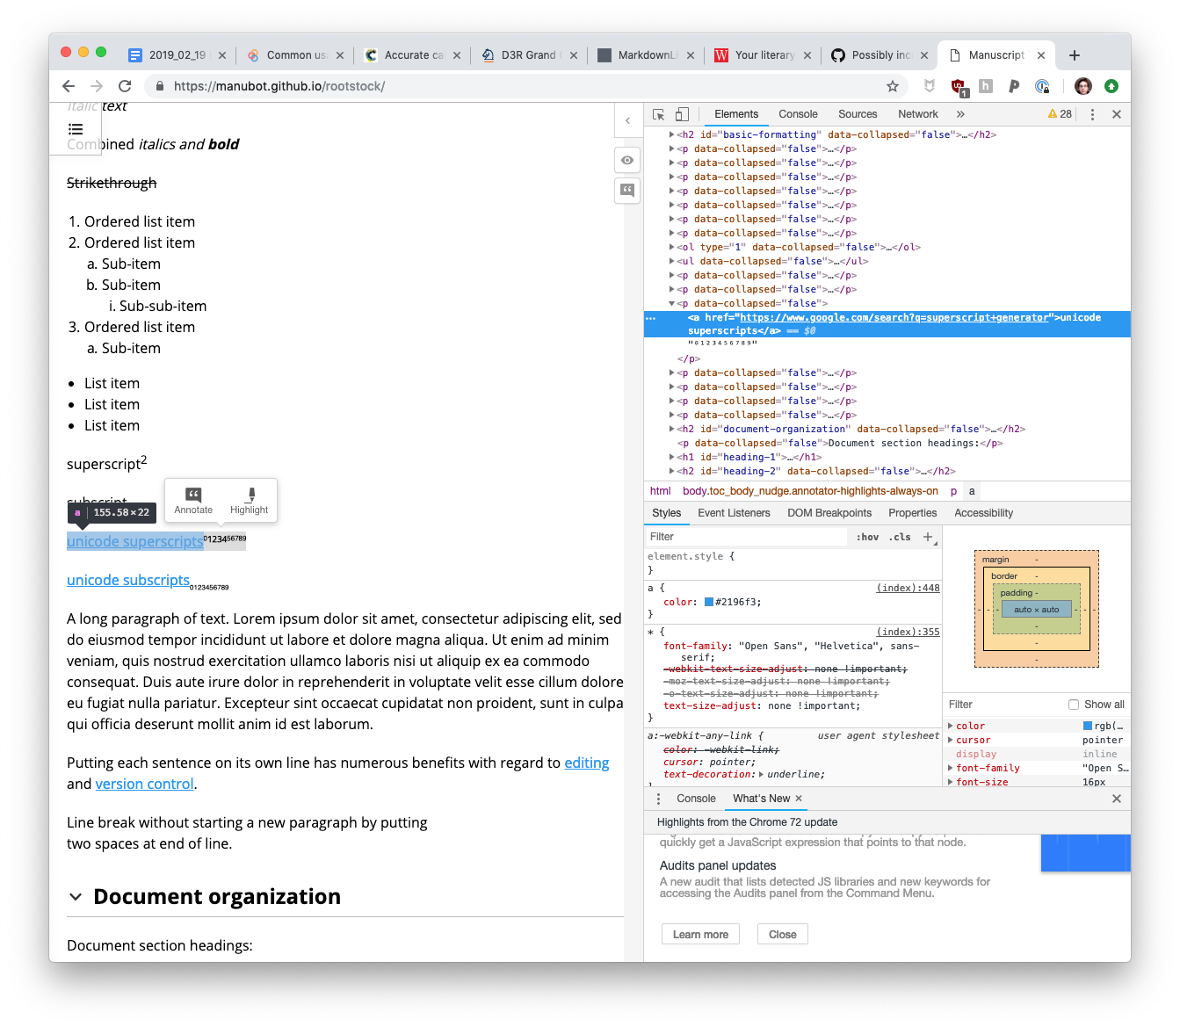This screenshot has width=1180, height=1027.
Task: Switch to the Network panel tab
Action: coord(918,114)
